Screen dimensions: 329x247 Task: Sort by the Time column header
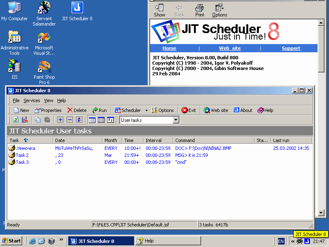(132, 140)
